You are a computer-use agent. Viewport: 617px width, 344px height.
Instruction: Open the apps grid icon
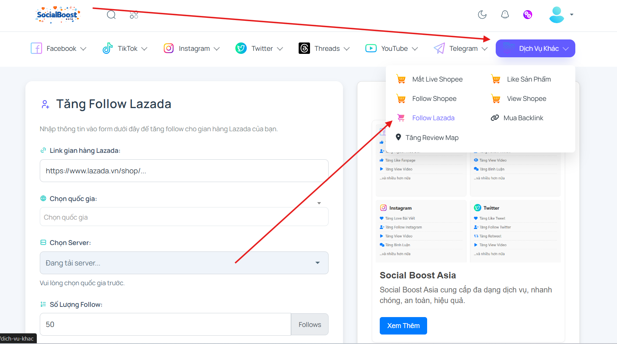pos(134,15)
